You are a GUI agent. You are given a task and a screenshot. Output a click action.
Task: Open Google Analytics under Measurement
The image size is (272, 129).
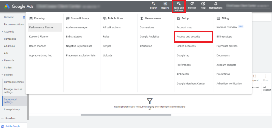(x=149, y=37)
